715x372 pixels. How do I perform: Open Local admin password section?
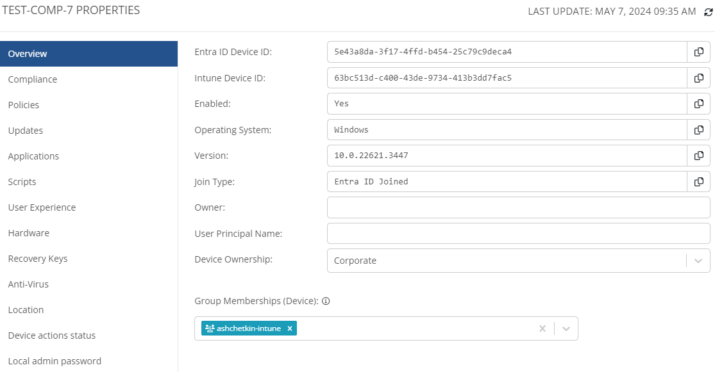pyautogui.click(x=89, y=361)
